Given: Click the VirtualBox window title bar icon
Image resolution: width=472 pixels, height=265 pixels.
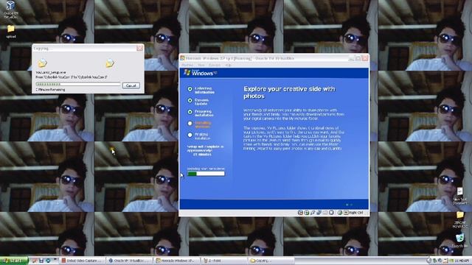Looking at the screenshot, I should 182,58.
